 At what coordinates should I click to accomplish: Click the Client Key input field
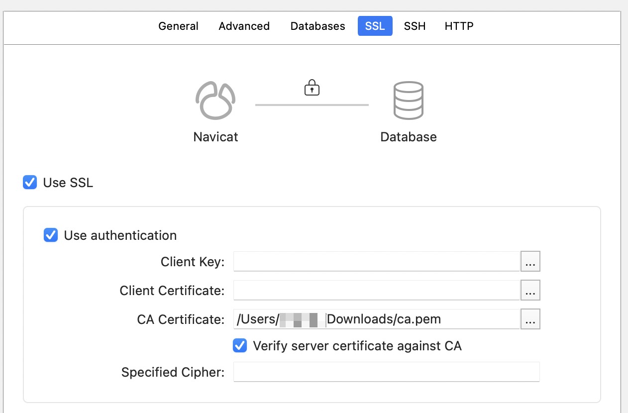click(x=377, y=261)
